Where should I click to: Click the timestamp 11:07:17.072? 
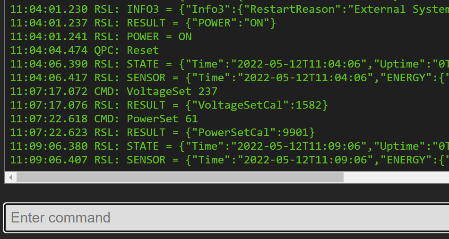pyautogui.click(x=49, y=91)
